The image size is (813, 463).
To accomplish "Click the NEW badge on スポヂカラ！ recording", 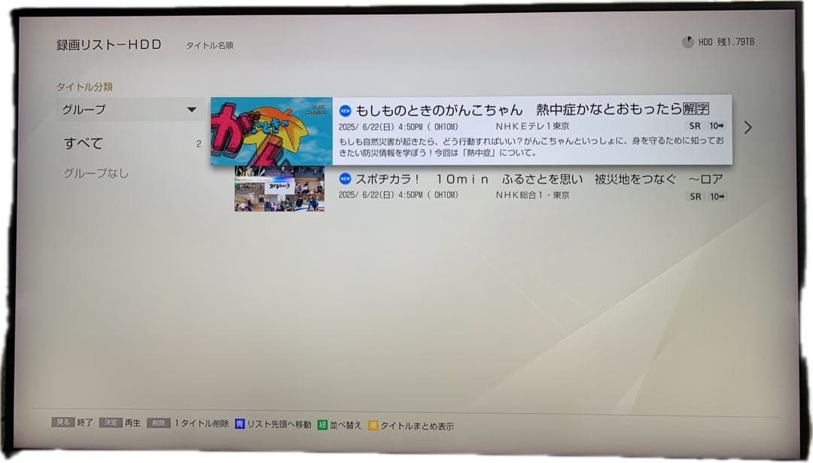I will (344, 179).
